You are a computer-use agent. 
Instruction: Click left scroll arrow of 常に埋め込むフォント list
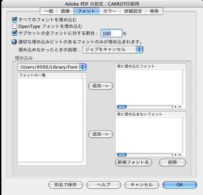(175, 107)
